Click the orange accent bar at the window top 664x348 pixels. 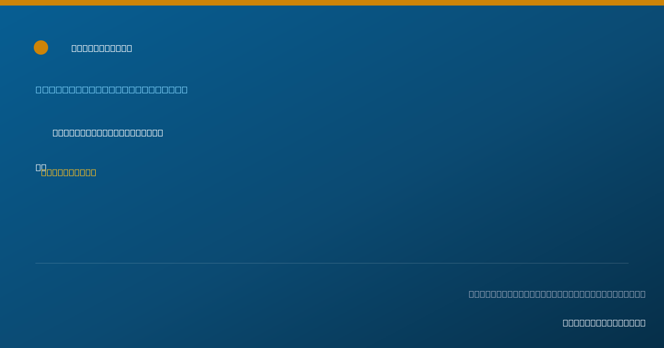click(x=332, y=3)
